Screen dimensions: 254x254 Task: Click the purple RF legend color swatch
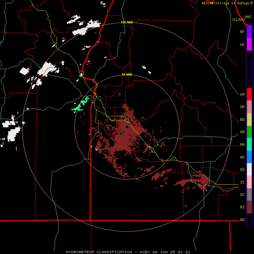click(x=249, y=32)
